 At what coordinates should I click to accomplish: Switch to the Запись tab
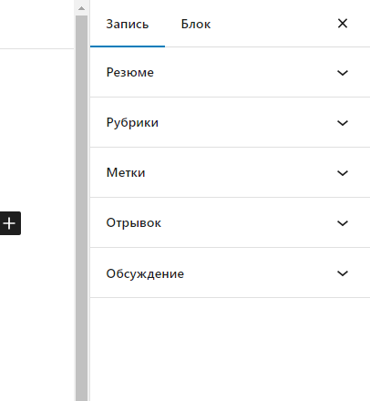pyautogui.click(x=128, y=24)
